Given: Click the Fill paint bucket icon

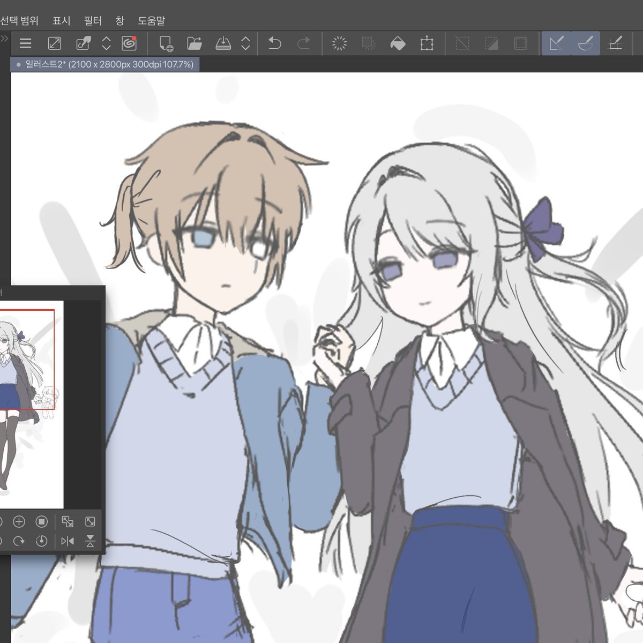Looking at the screenshot, I should tap(398, 43).
